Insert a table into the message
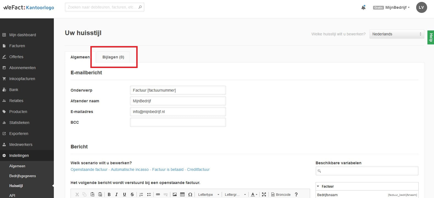Image resolution: width=434 pixels, height=198 pixels. pos(182,194)
